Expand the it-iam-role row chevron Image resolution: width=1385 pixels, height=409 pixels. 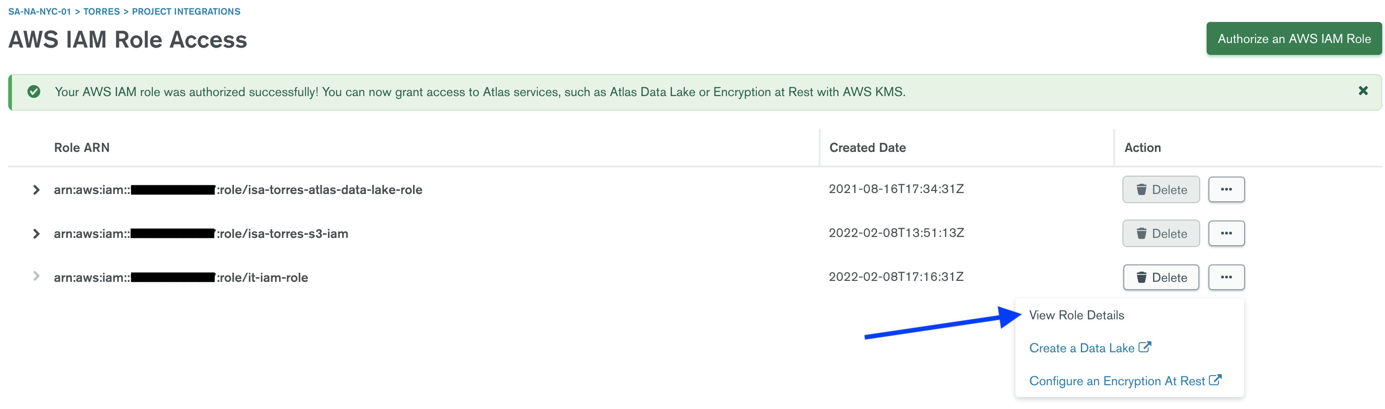pyautogui.click(x=36, y=276)
